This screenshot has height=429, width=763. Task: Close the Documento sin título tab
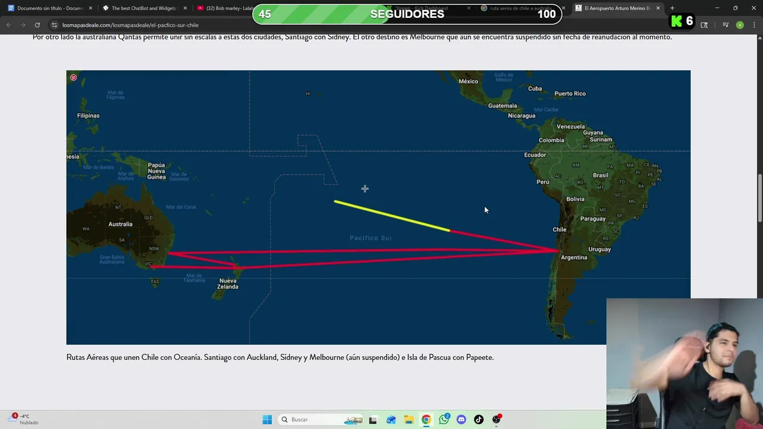coord(91,8)
